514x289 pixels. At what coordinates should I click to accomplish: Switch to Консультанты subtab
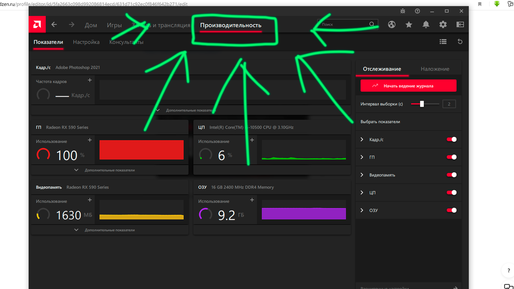click(126, 42)
